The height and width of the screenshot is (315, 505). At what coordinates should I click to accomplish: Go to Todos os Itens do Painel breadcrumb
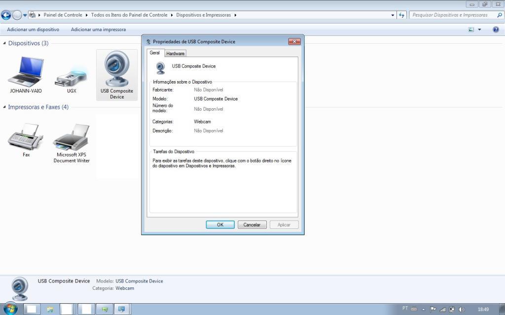pos(129,15)
